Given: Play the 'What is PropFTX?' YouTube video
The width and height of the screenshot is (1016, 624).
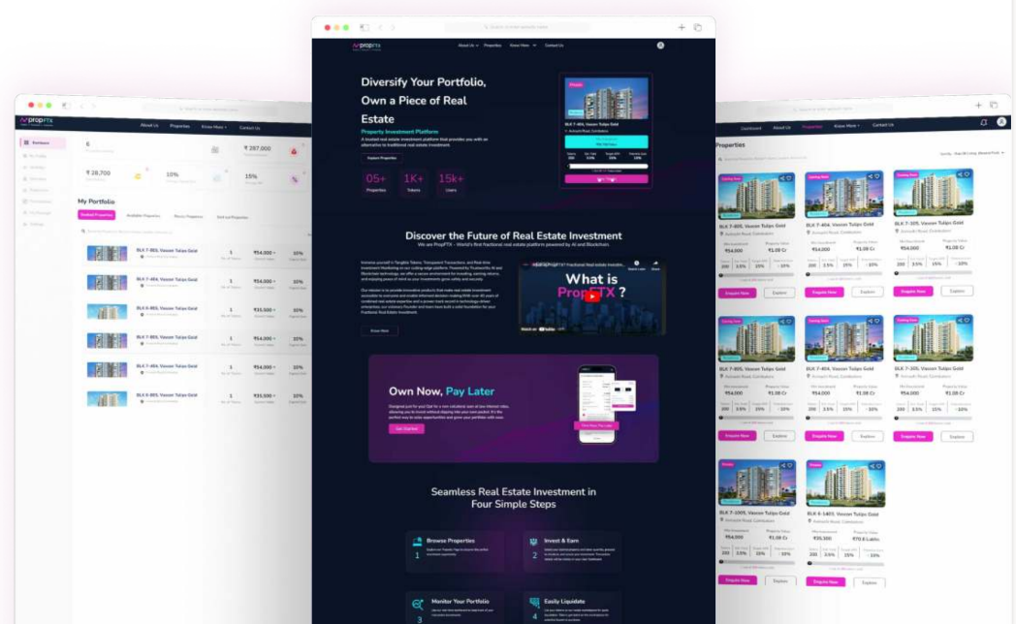Looking at the screenshot, I should tap(591, 296).
